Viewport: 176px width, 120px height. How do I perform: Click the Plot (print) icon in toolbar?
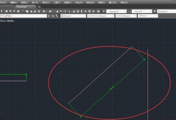coord(6,11)
